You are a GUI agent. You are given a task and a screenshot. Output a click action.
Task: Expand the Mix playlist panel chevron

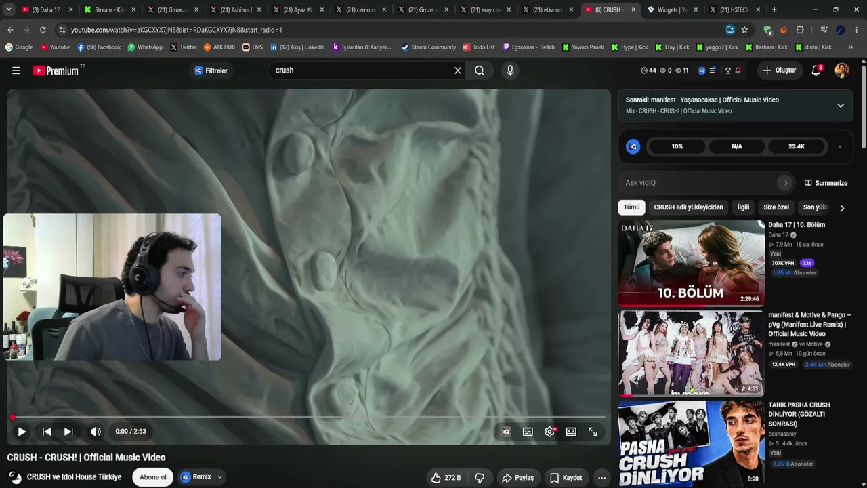[841, 106]
